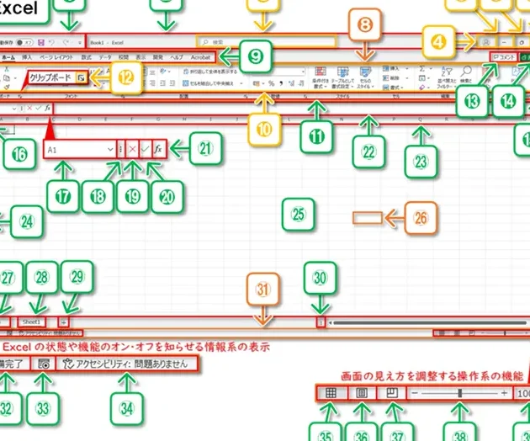
Task: Click the AutoSum sigma icon
Action: (421, 69)
